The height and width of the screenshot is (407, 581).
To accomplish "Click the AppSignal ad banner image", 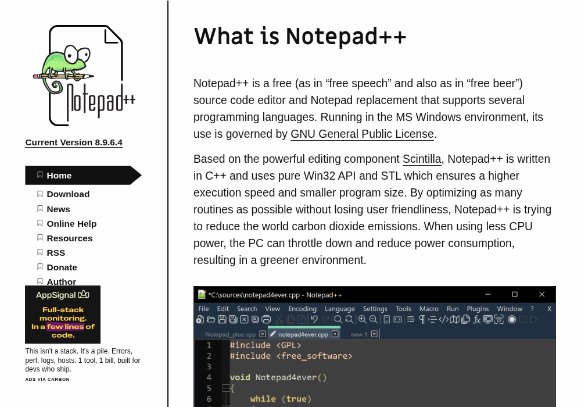I will point(63,315).
